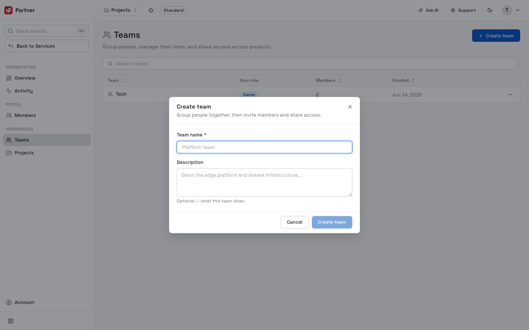Screen dimensions: 529x330
Task: Expand the account chevron next to avatar
Action: [518, 10]
